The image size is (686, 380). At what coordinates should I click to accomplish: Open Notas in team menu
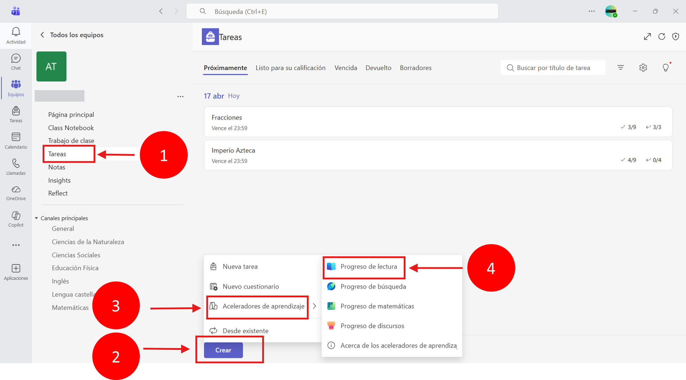coord(57,167)
